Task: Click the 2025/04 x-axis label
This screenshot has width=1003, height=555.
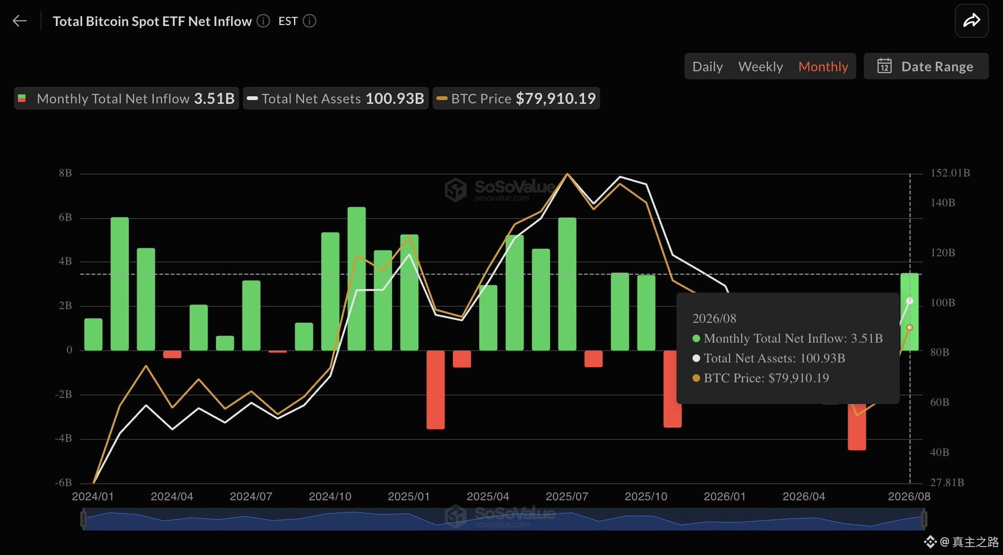Action: pos(488,496)
